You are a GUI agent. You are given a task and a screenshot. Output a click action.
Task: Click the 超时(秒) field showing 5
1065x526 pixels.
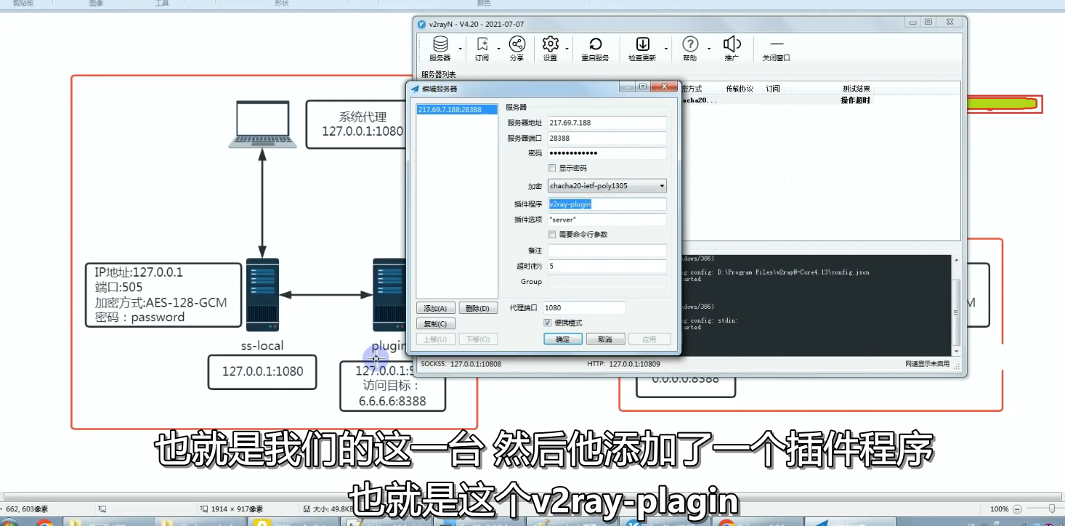[607, 266]
